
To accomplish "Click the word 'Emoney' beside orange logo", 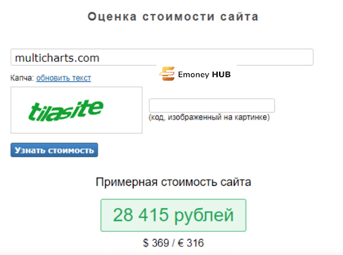I will [x=194, y=74].
